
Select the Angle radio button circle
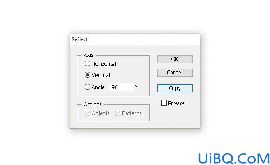[x=87, y=87]
